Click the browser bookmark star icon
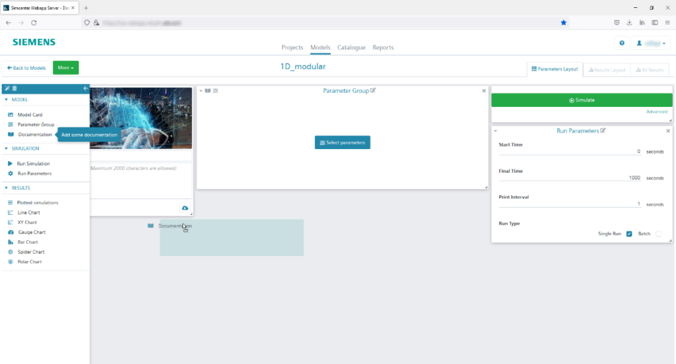The image size is (676, 364). point(564,23)
